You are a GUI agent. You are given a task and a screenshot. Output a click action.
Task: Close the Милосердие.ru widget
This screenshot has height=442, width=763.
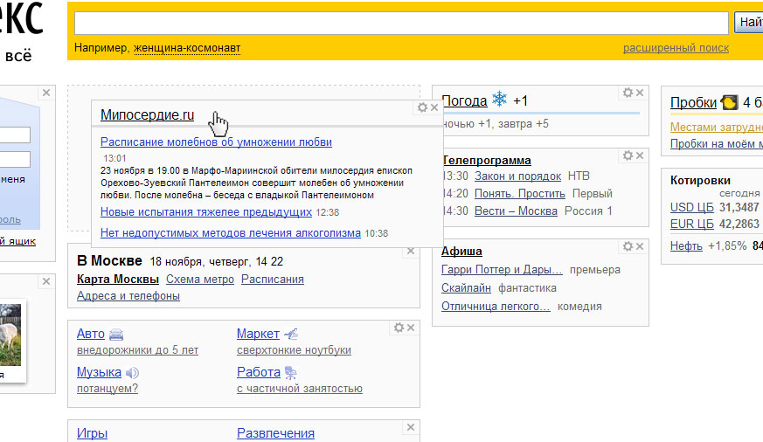pos(434,107)
